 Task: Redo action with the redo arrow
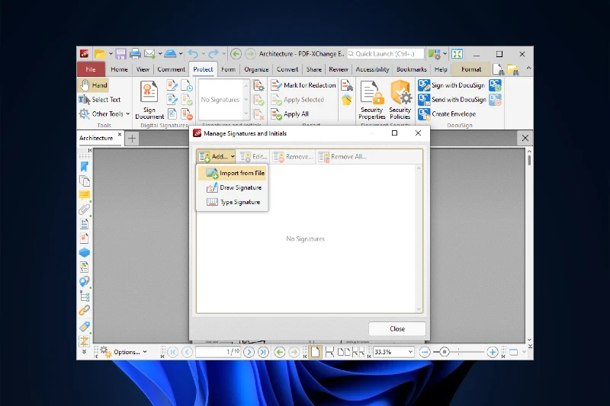(213, 53)
